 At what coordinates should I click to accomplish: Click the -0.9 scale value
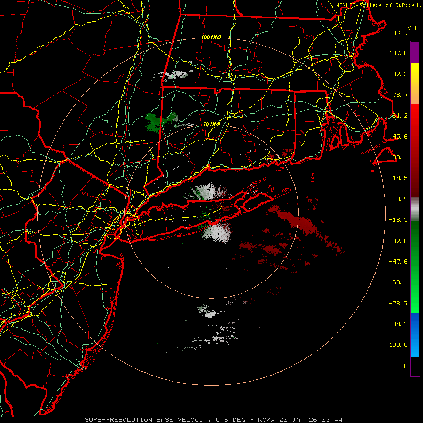click(x=400, y=199)
